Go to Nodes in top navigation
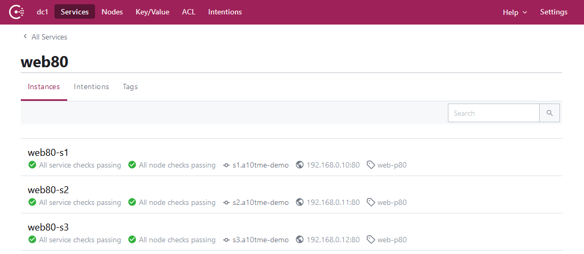The image size is (584, 254). (112, 12)
